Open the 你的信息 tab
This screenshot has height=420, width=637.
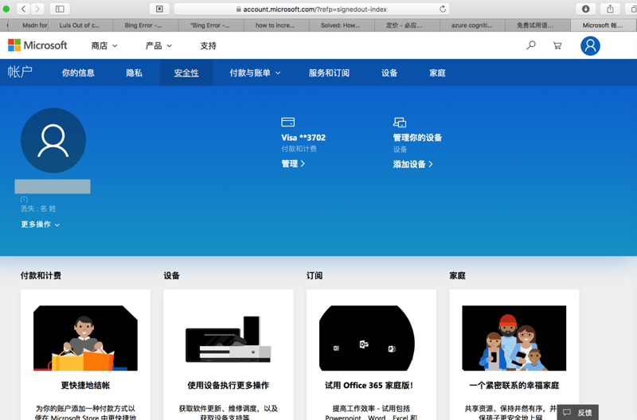(x=78, y=73)
